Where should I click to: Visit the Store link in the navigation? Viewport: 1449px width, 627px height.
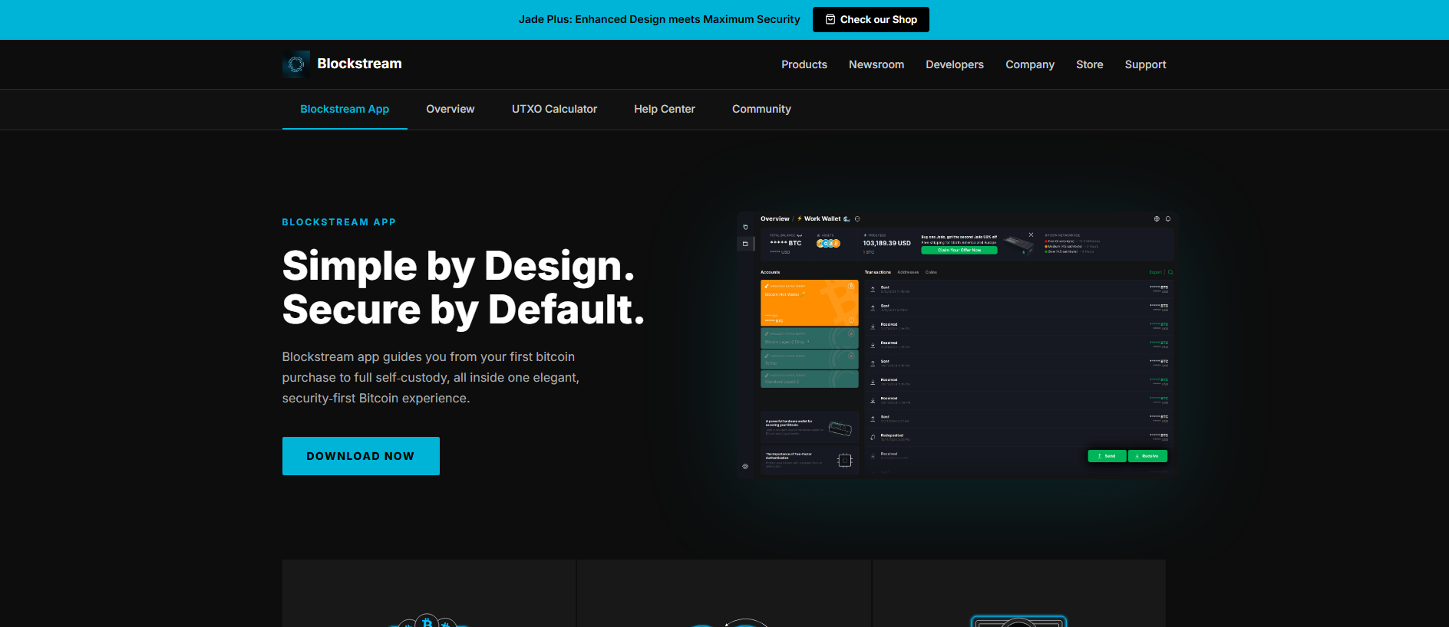(x=1090, y=64)
